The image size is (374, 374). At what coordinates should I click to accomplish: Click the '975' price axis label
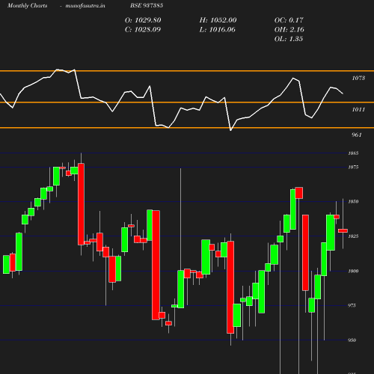pyautogui.click(x=352, y=305)
